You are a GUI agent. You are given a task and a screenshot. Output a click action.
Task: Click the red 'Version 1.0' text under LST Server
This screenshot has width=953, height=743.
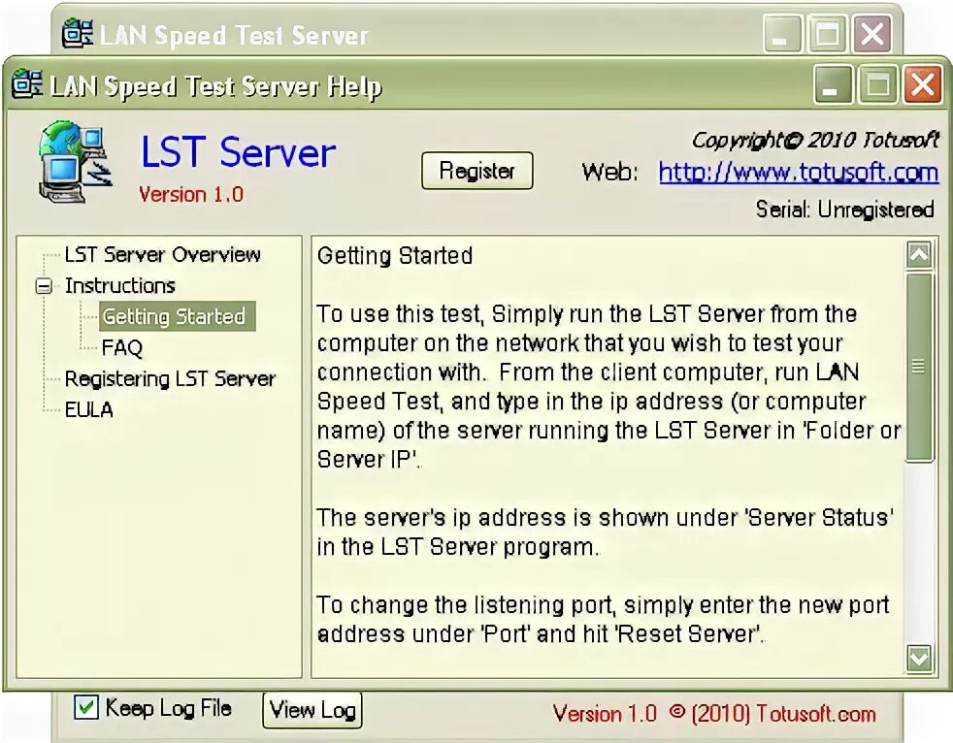191,194
